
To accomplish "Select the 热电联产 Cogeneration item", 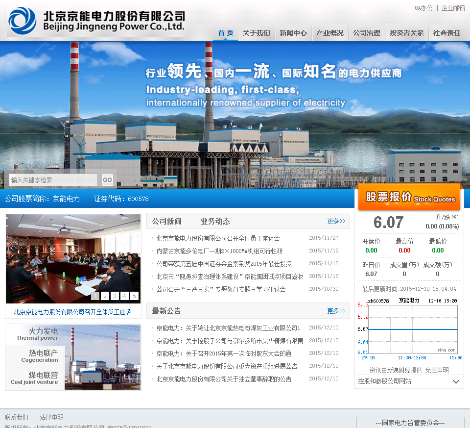I will coord(35,356).
